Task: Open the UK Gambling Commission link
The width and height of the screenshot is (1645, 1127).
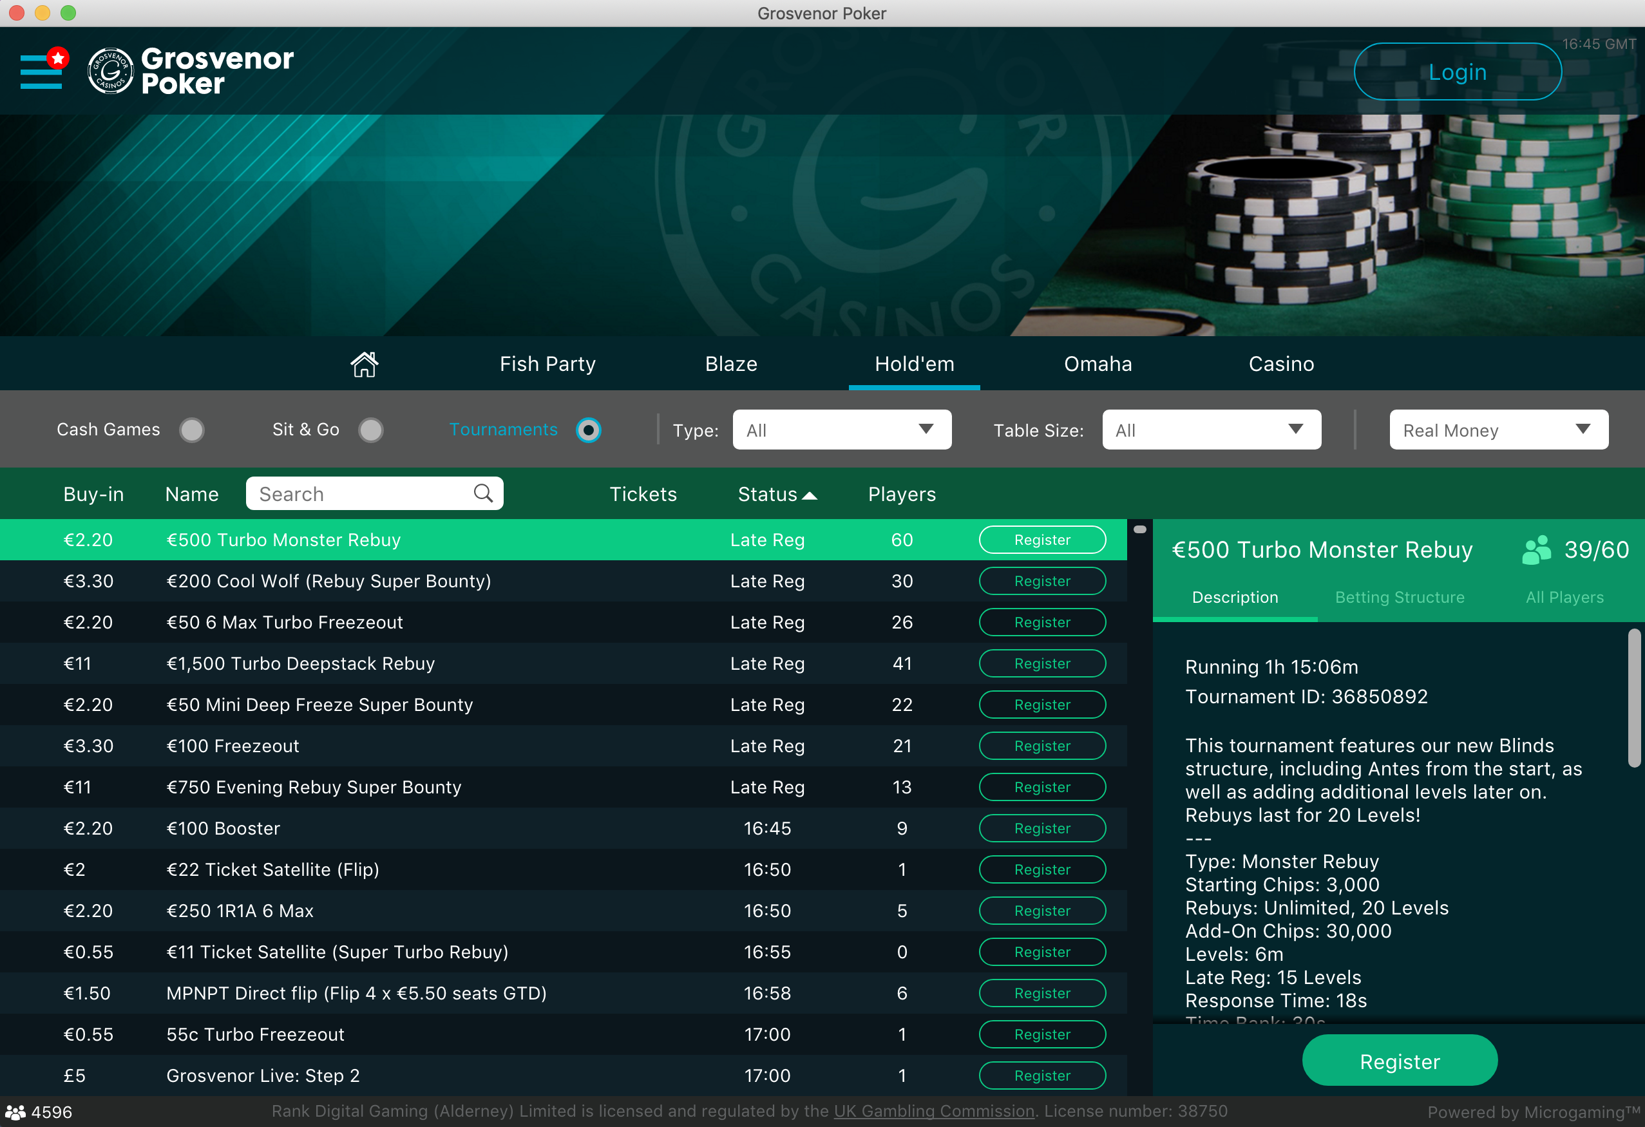Action: [x=934, y=1112]
